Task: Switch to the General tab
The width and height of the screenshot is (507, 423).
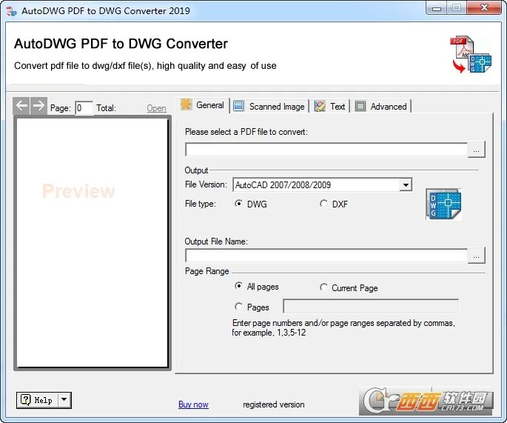Action: tap(203, 105)
